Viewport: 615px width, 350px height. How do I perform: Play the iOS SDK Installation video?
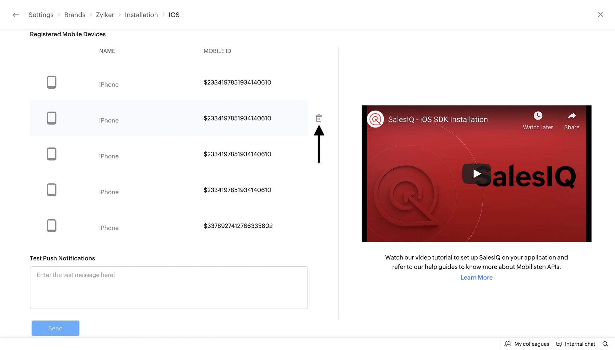coord(476,174)
